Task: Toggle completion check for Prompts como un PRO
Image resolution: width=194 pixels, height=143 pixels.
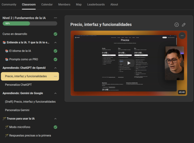Action: (x=56, y=59)
